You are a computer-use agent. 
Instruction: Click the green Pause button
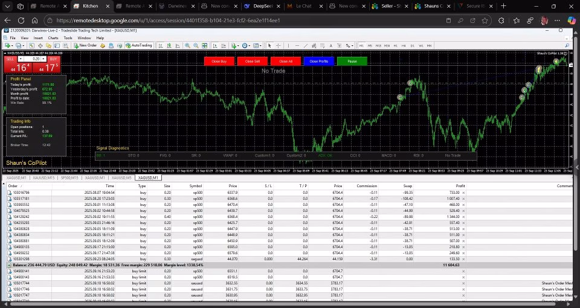pyautogui.click(x=352, y=62)
